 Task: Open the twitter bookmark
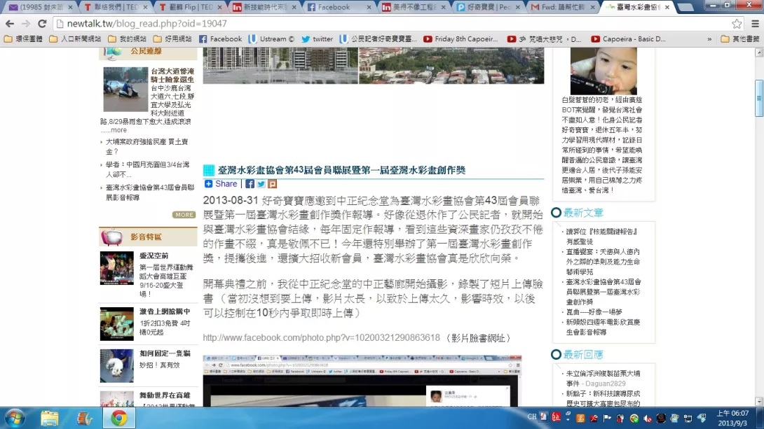tap(318, 39)
